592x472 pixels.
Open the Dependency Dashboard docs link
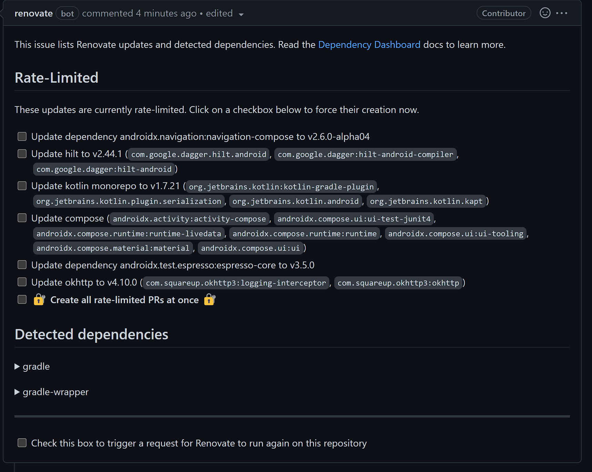369,45
